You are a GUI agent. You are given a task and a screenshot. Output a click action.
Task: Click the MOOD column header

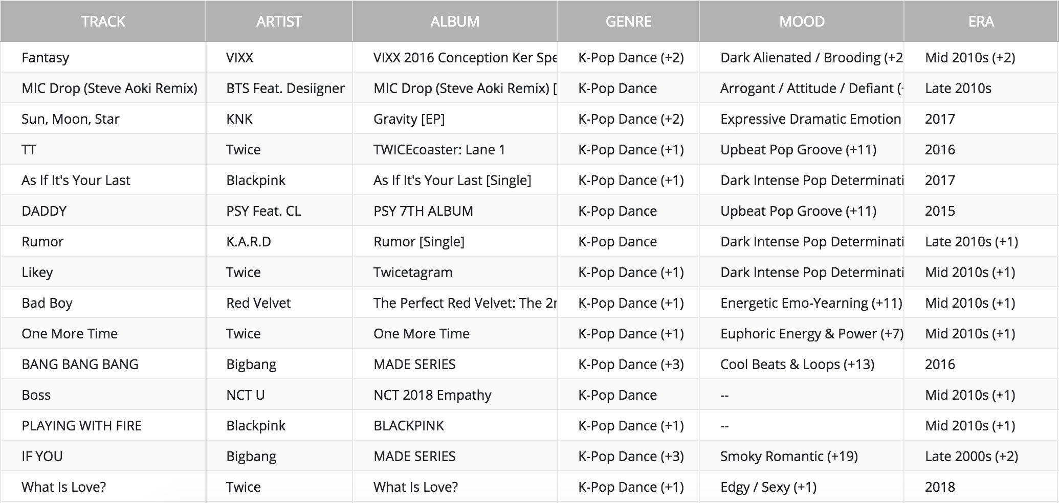(x=802, y=21)
